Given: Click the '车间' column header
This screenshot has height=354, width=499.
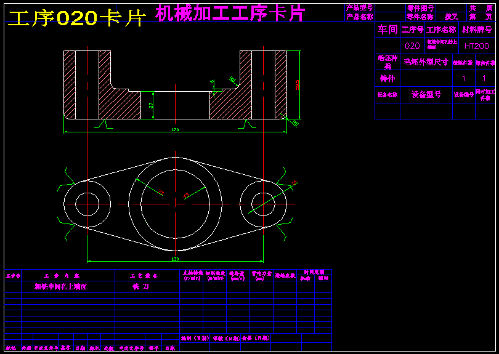Looking at the screenshot, I should 387,30.
